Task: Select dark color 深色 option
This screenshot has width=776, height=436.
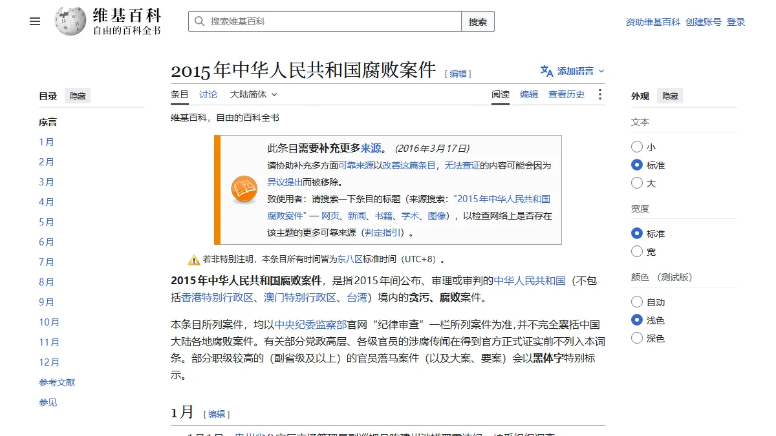Action: [x=637, y=338]
